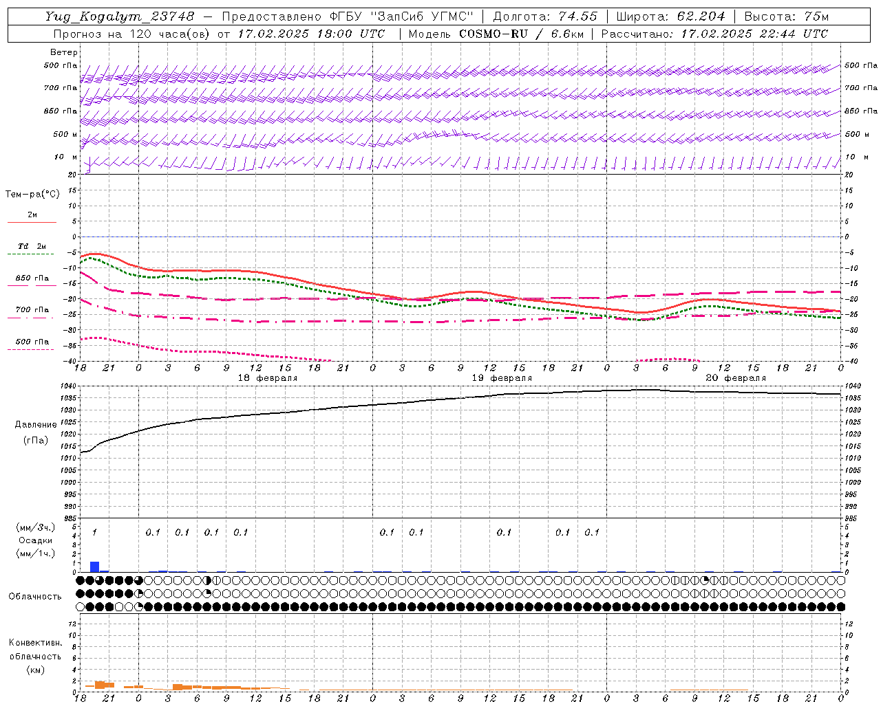The height and width of the screenshot is (704, 881).
Task: Click the Модель COSMO-RU / 6.6км label
Action: (x=496, y=34)
